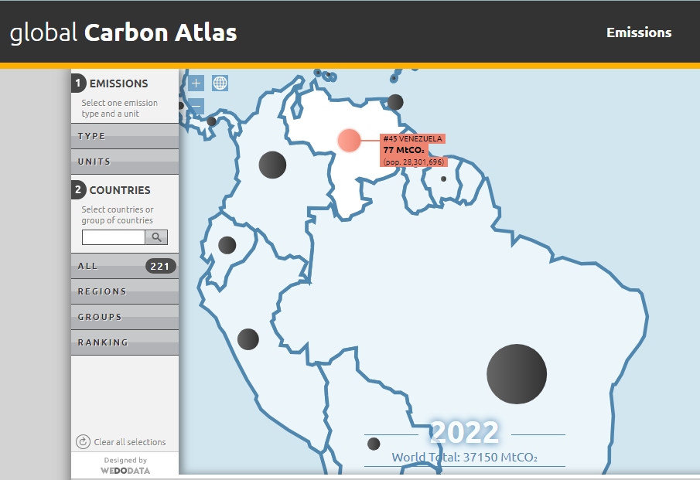
Task: Click the #45 VENEZUELA tooltip label
Action: coord(412,138)
